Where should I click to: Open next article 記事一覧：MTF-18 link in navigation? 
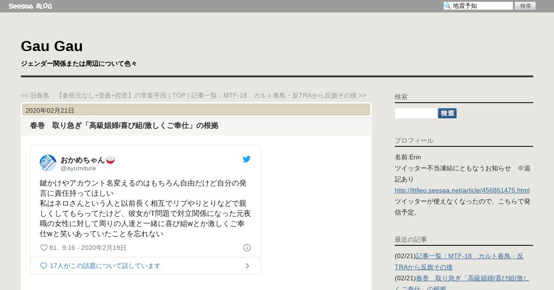pos(279,95)
